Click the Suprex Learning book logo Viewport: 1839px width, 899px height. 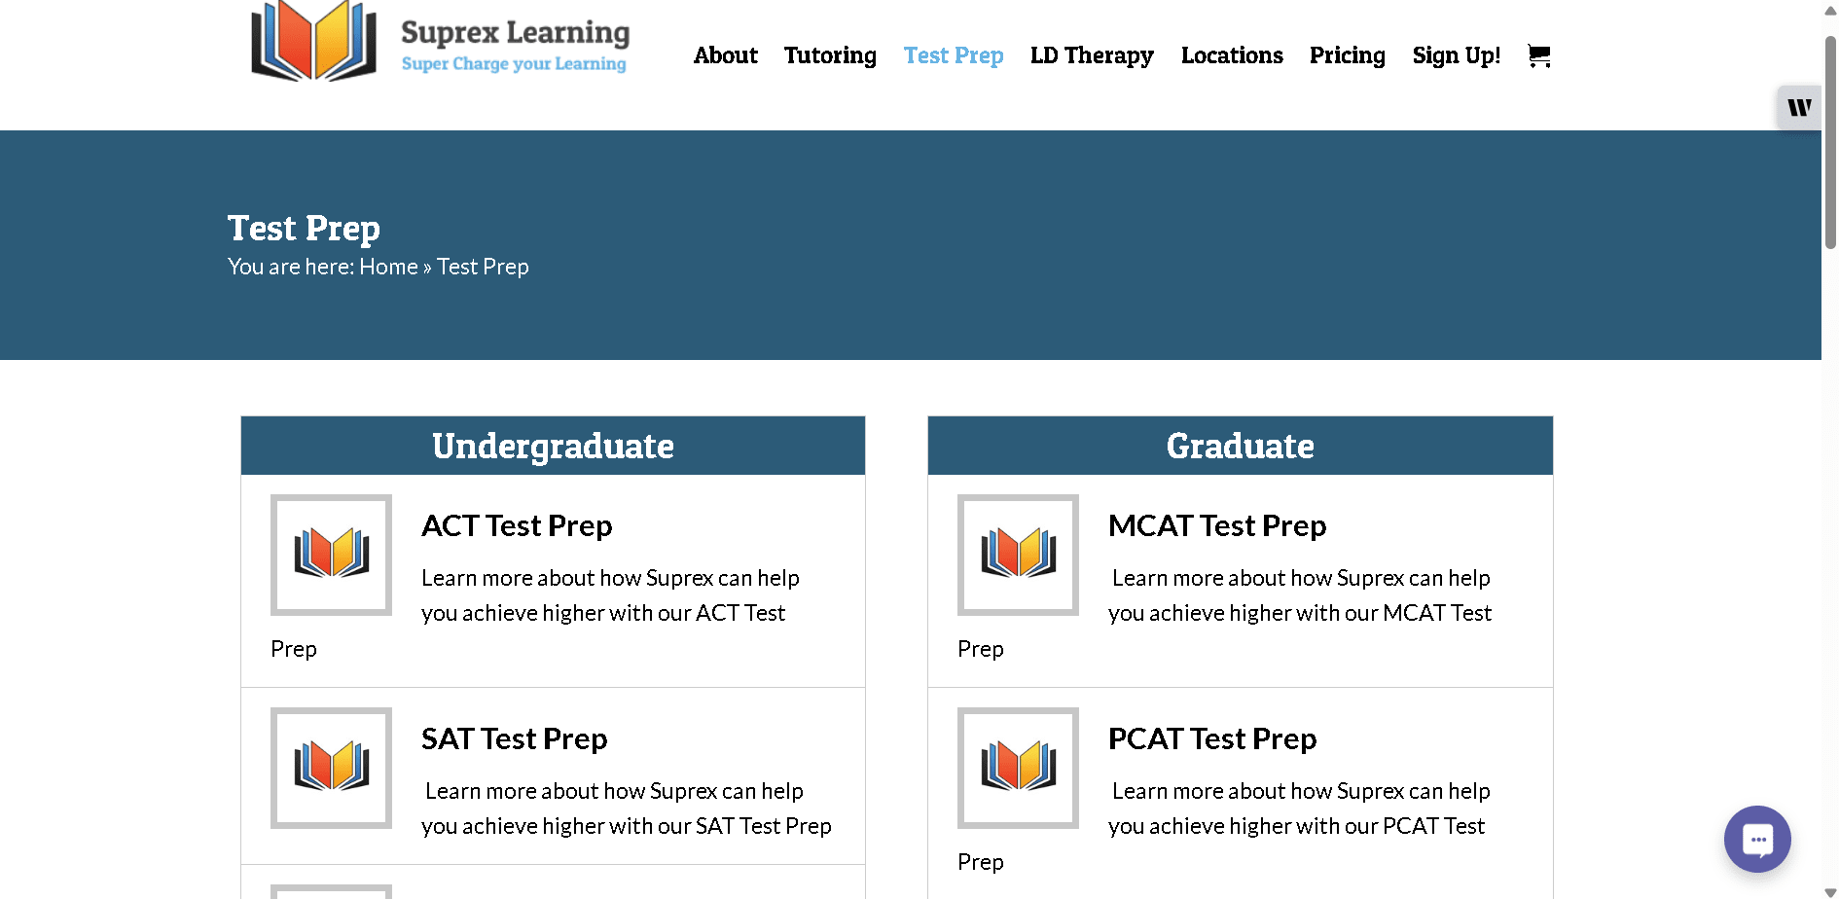313,42
